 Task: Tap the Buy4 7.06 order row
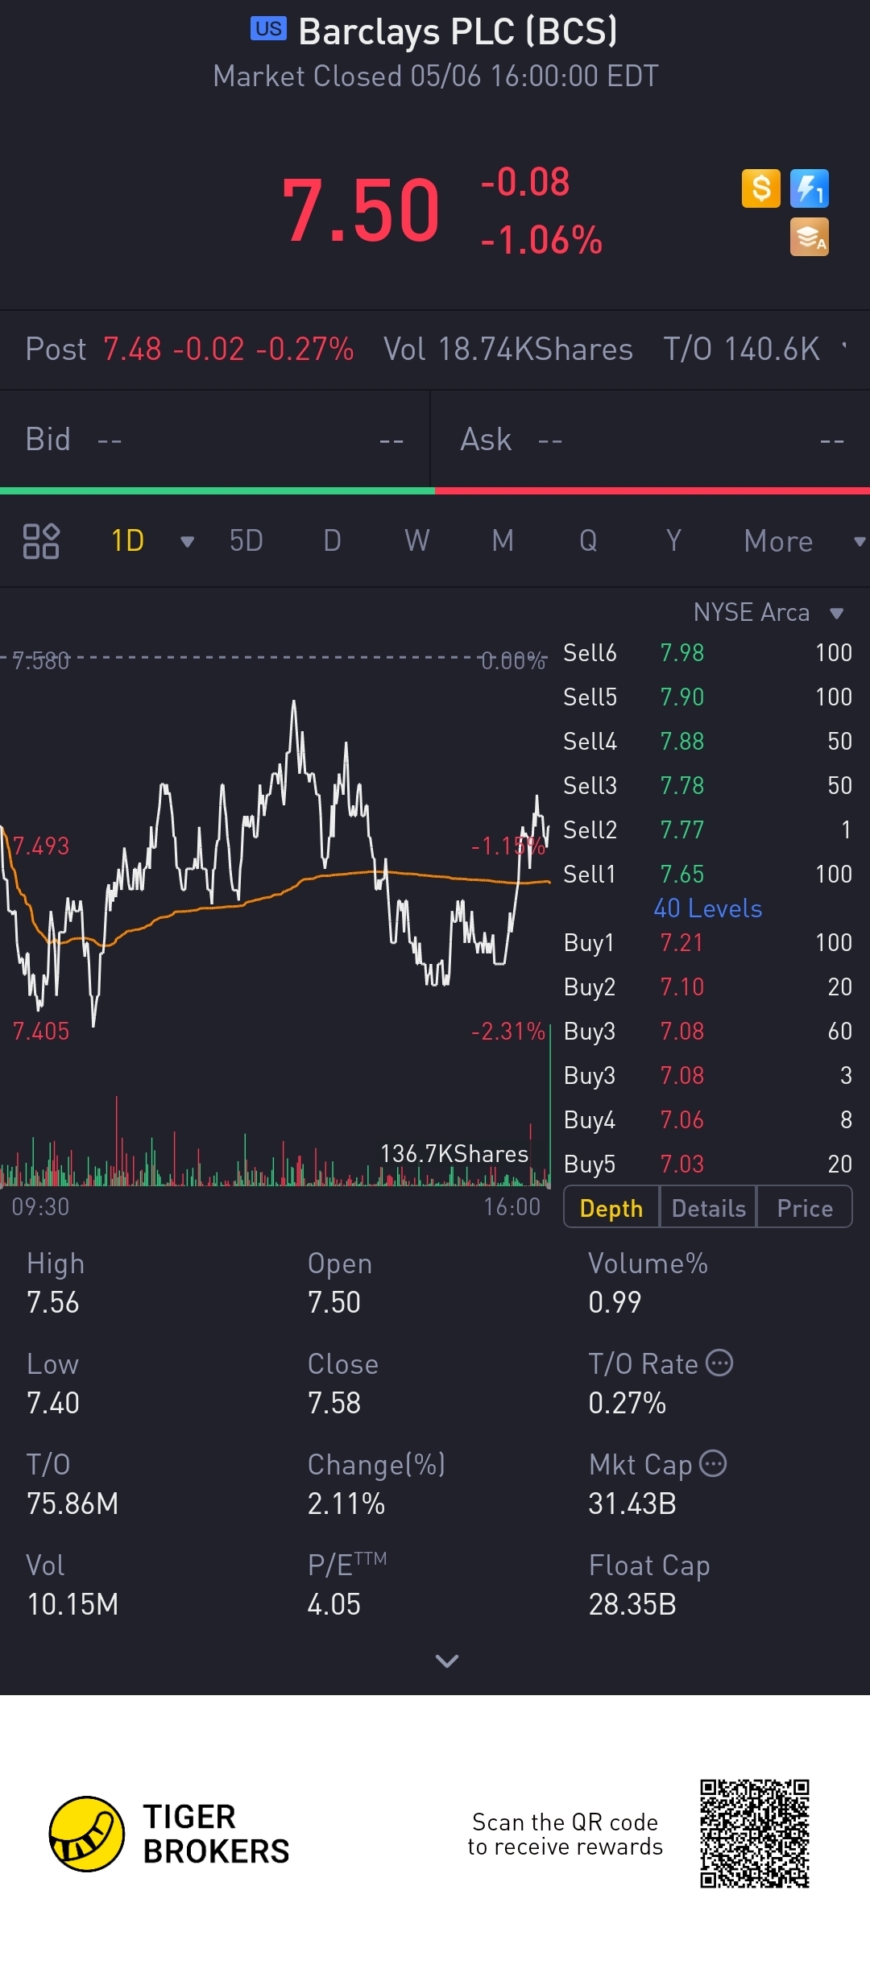click(x=707, y=1120)
